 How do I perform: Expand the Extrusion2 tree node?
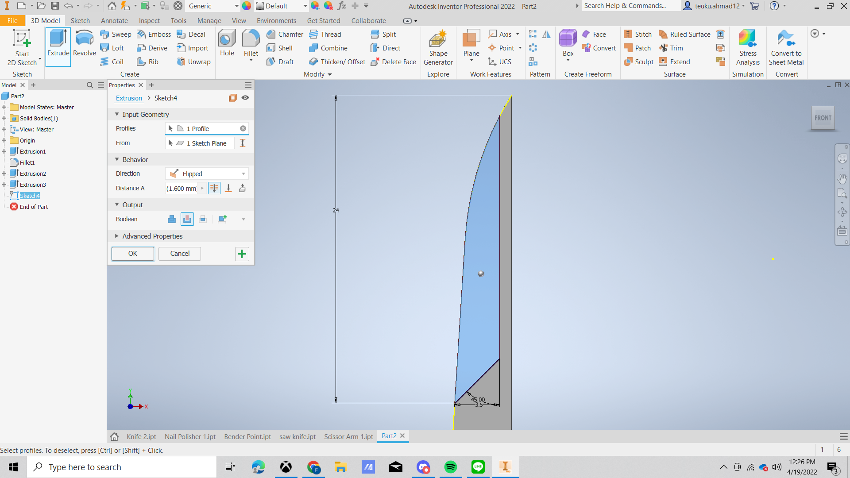pyautogui.click(x=4, y=174)
